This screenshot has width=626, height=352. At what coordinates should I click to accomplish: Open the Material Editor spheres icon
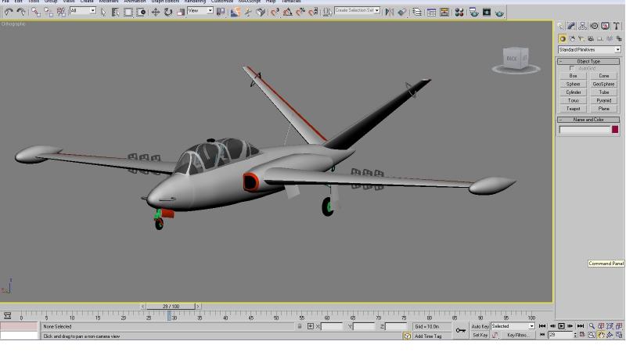coord(459,13)
